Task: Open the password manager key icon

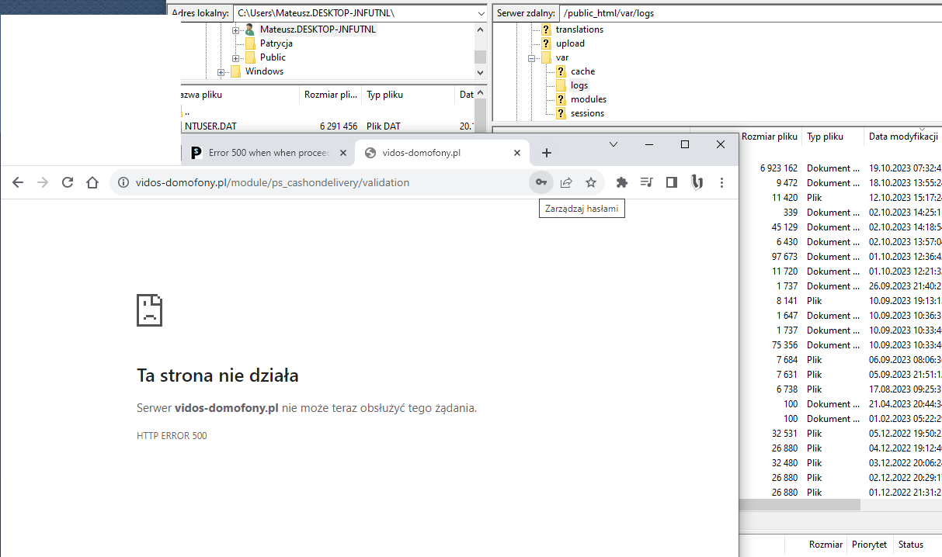Action: 541,182
